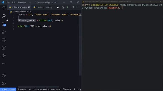
Task: Click the print statement on line 5
Action: coord(34,26)
